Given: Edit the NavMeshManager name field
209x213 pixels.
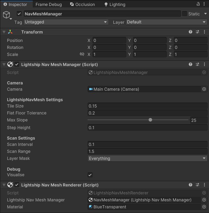Looking at the screenshot, I should [x=102, y=14].
